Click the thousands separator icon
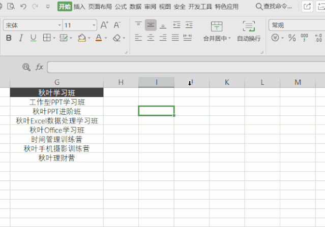The image size is (325, 227). pyautogui.click(x=305, y=38)
